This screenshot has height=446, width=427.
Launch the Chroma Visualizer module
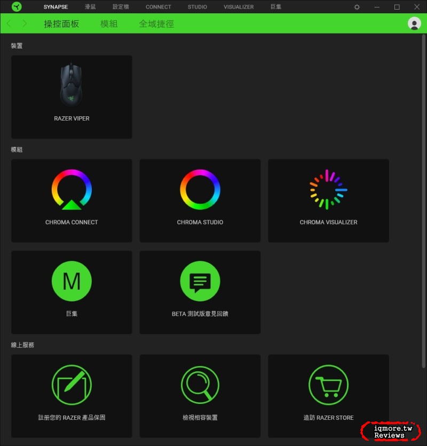coord(328,200)
